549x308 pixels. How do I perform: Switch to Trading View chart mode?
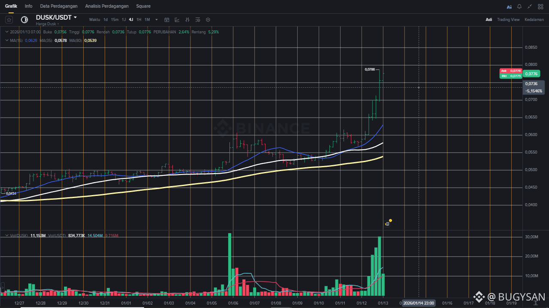(508, 20)
